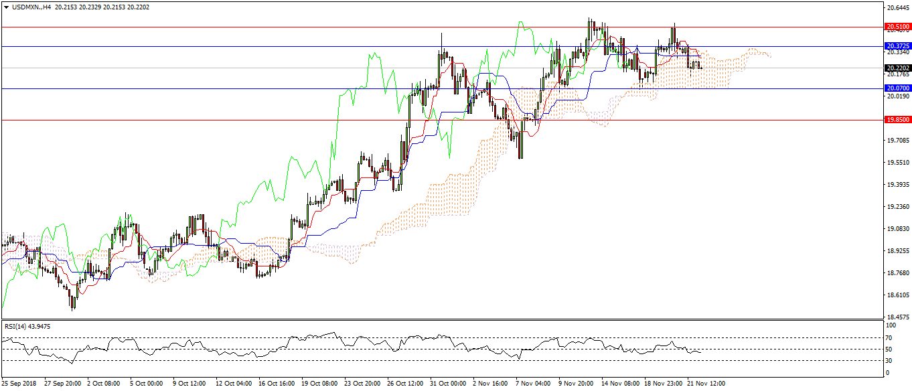The image size is (912, 391).
Task: Select the blue 20.3725 price level tag
Action: pyautogui.click(x=897, y=46)
